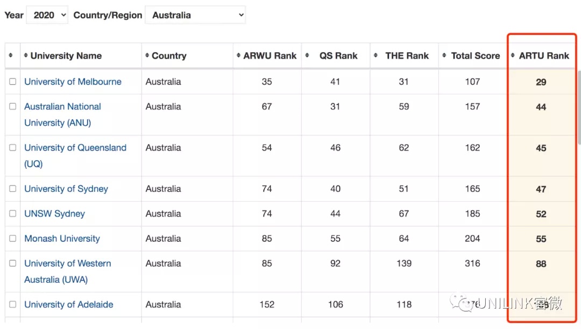Sort by ARTU Rank arrow icon

pyautogui.click(x=513, y=55)
